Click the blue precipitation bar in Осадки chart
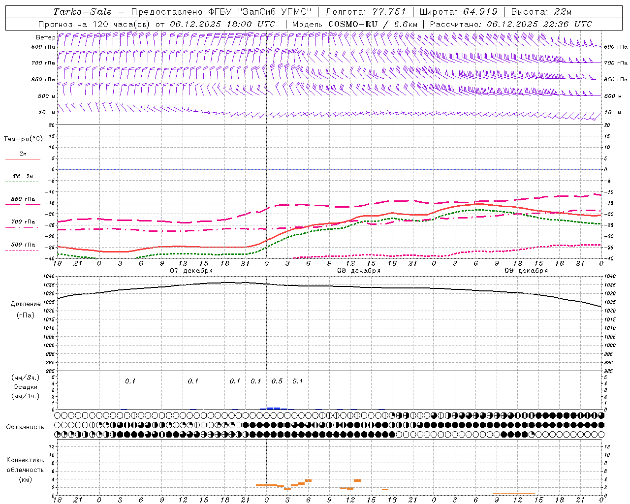 pyautogui.click(x=274, y=409)
